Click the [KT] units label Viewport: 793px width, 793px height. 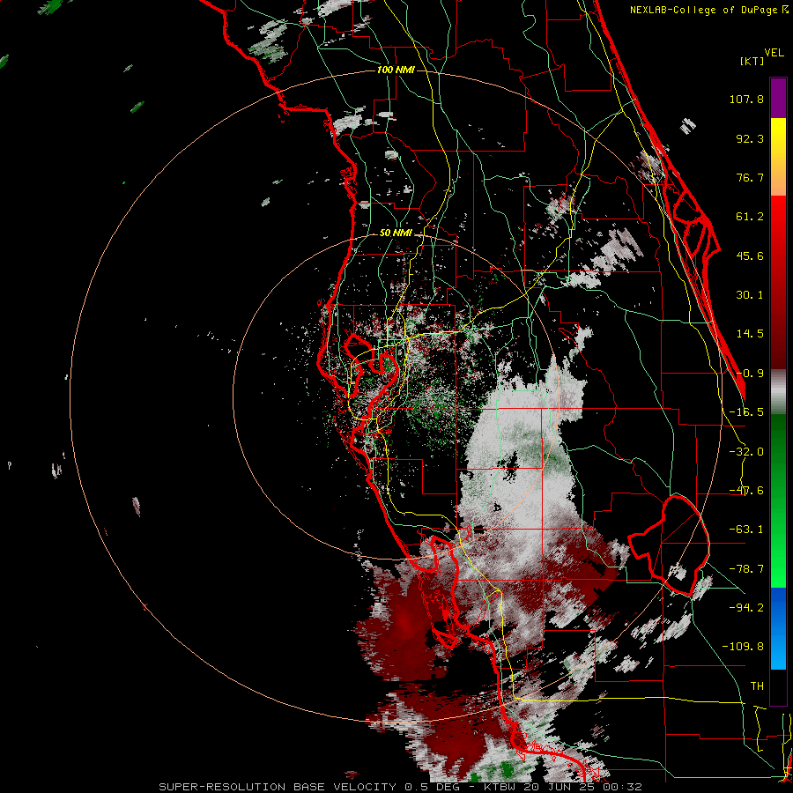point(752,61)
